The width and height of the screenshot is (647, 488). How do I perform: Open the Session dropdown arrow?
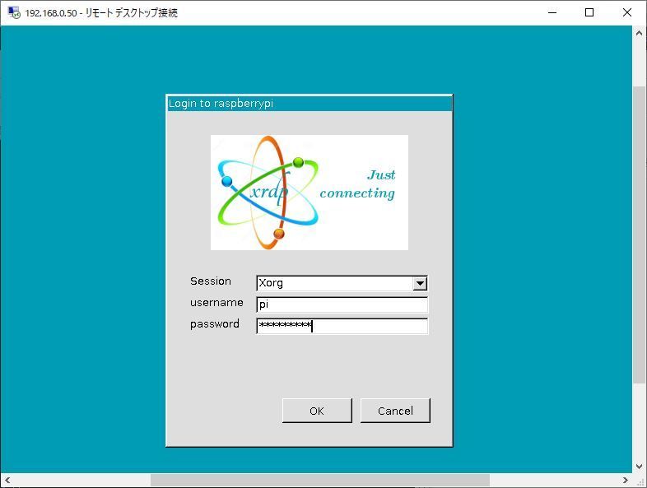[420, 283]
